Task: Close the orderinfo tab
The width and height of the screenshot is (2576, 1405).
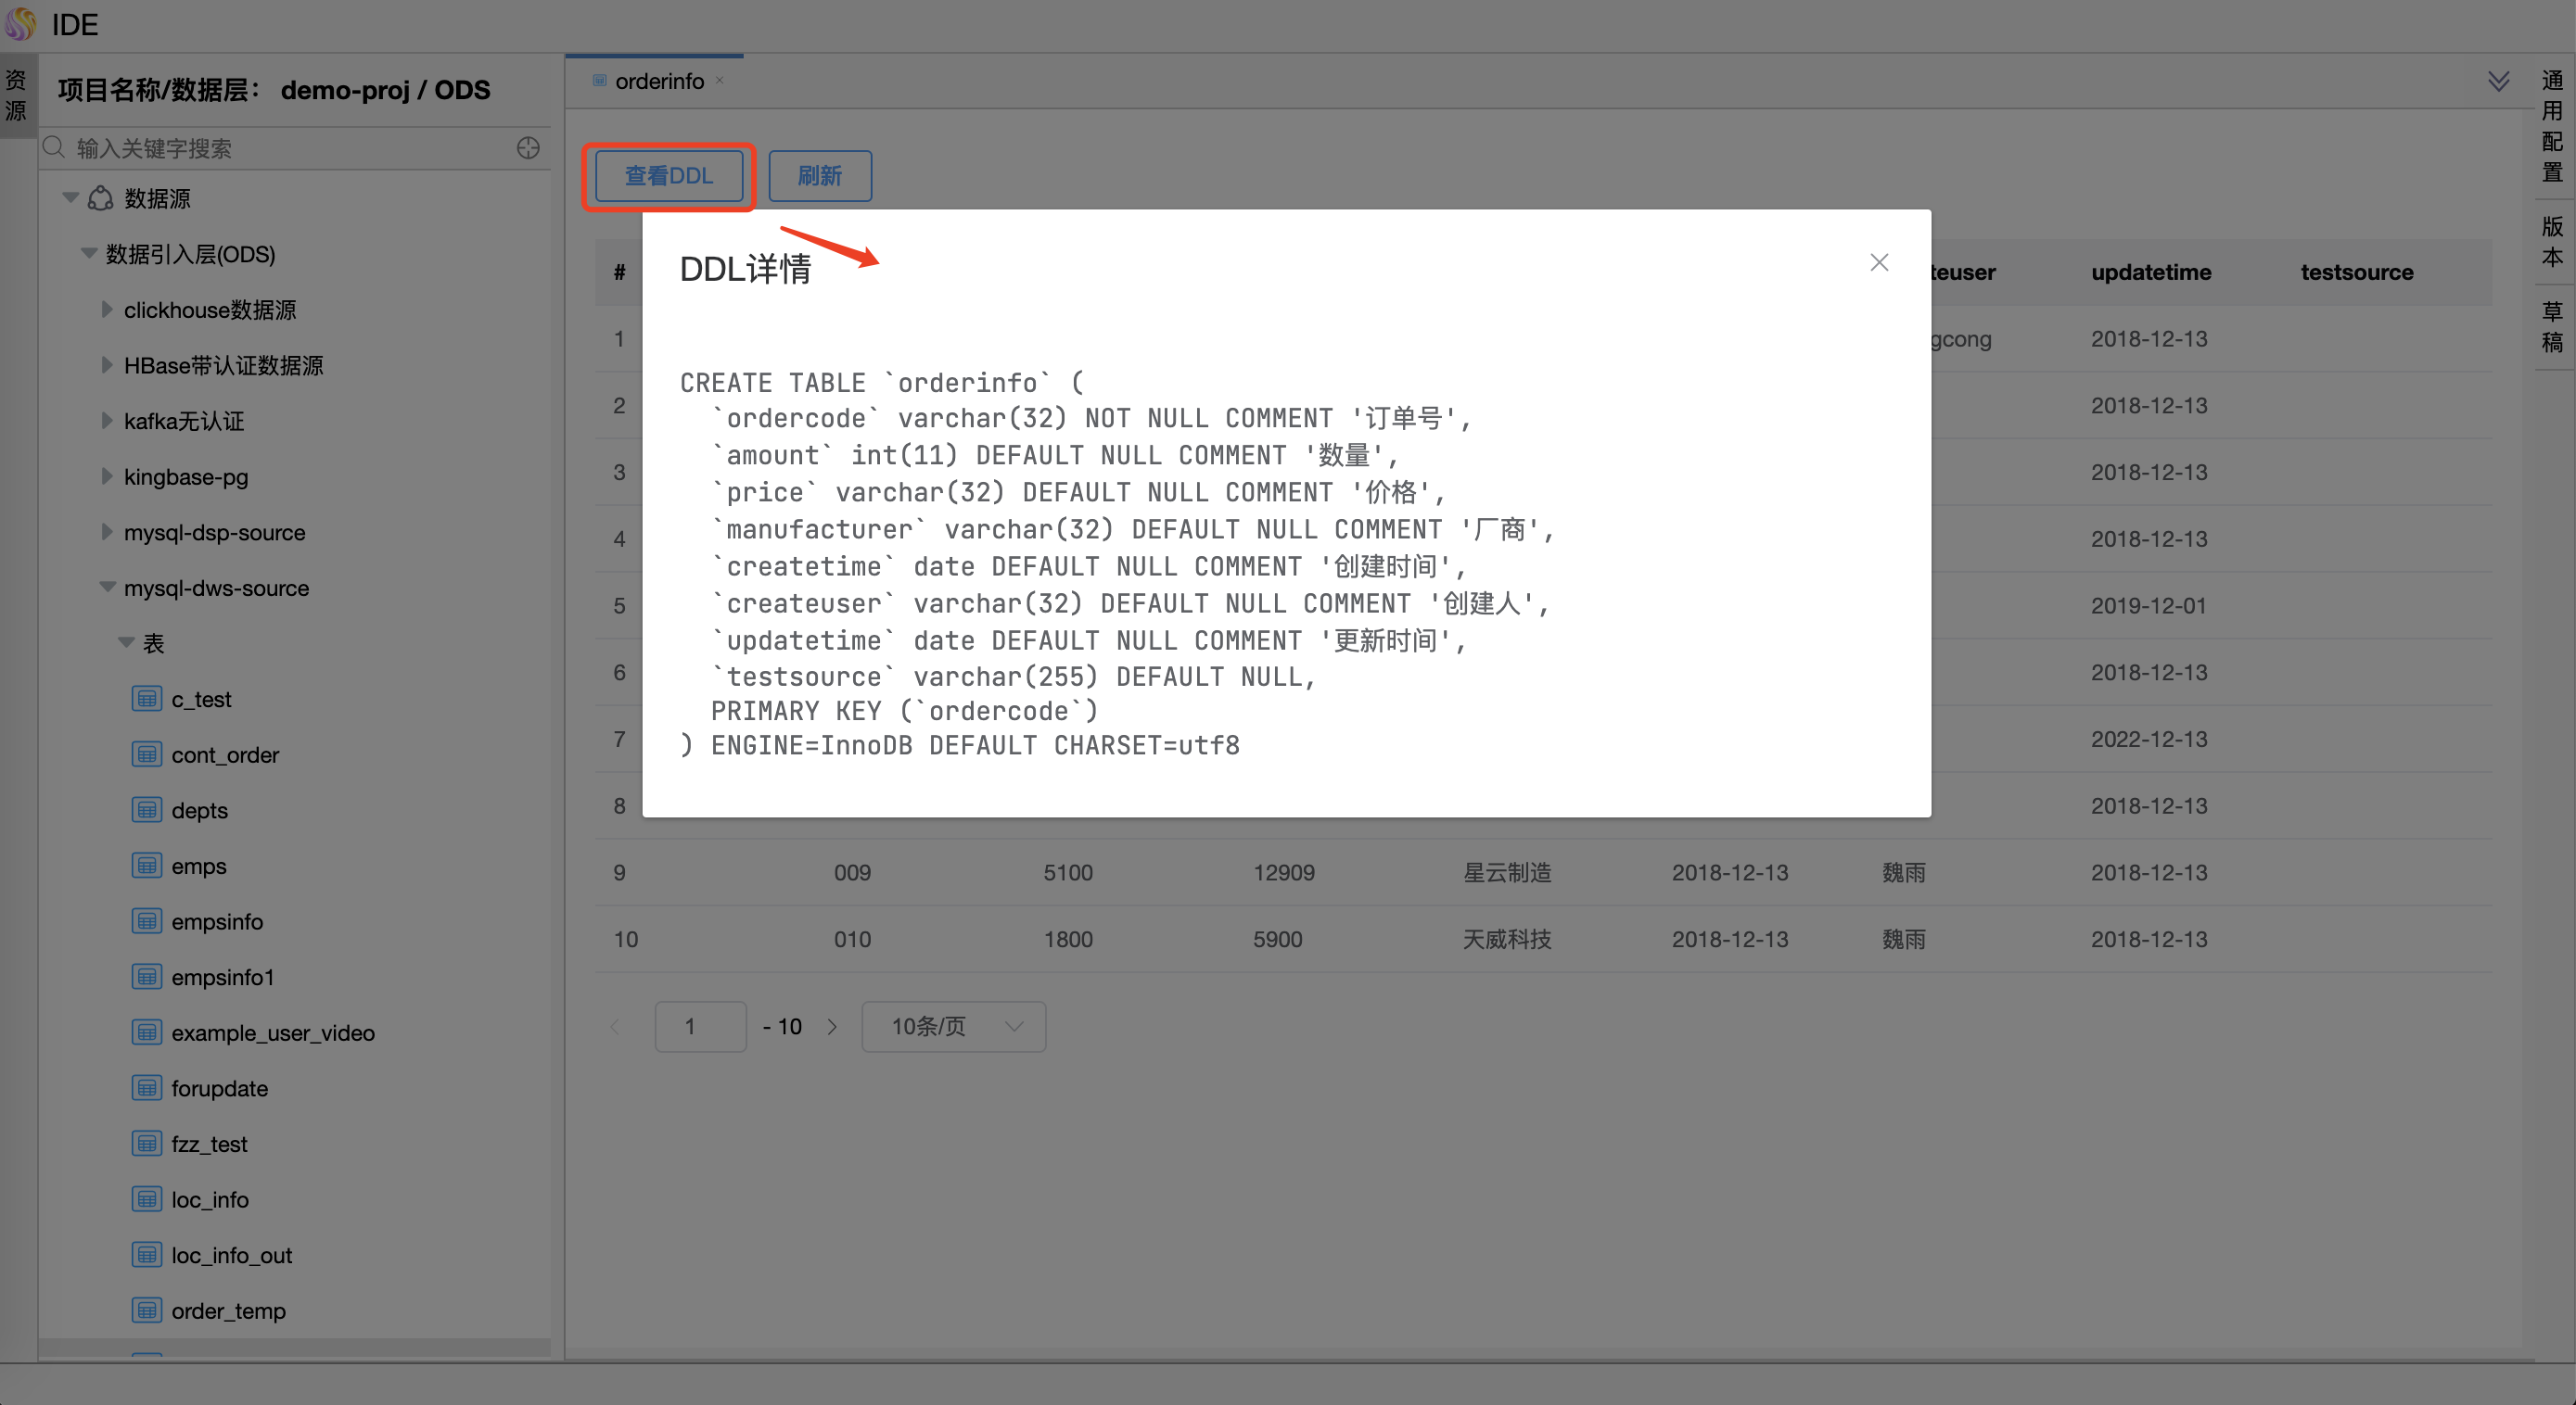Action: pos(720,81)
